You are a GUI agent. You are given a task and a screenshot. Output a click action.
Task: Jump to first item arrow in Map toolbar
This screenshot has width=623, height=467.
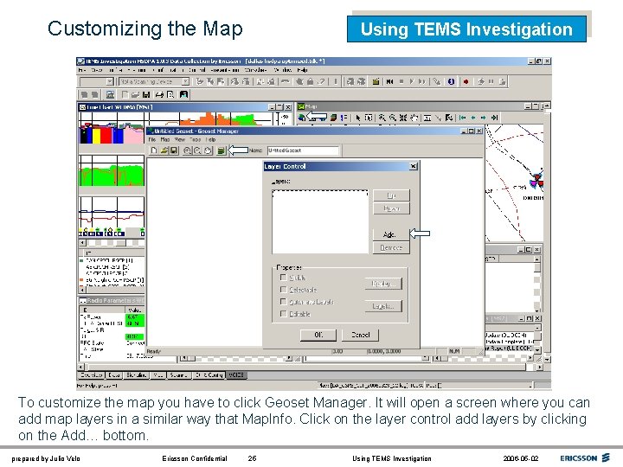(462, 118)
